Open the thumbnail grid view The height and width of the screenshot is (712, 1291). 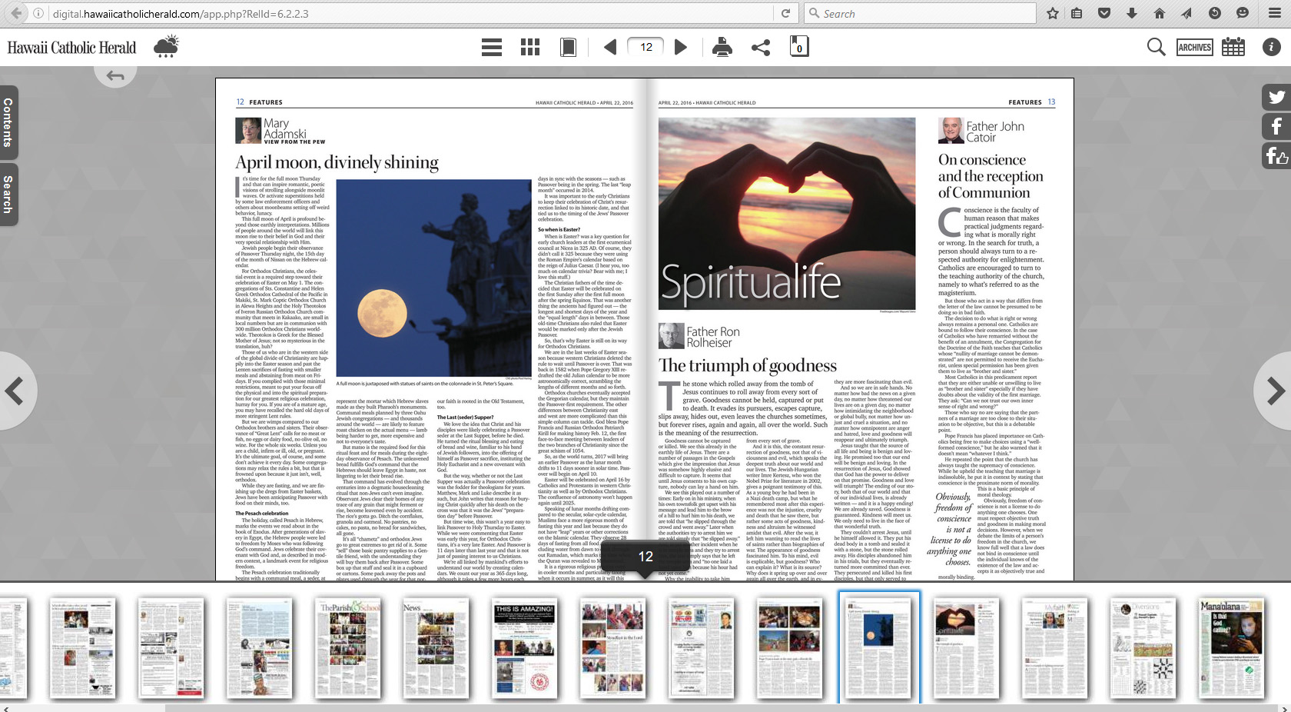pyautogui.click(x=530, y=48)
